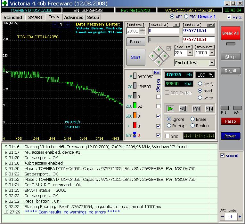The image size is (245, 224).
Task: Open the End of test dropdown
Action: pyautogui.click(x=212, y=63)
